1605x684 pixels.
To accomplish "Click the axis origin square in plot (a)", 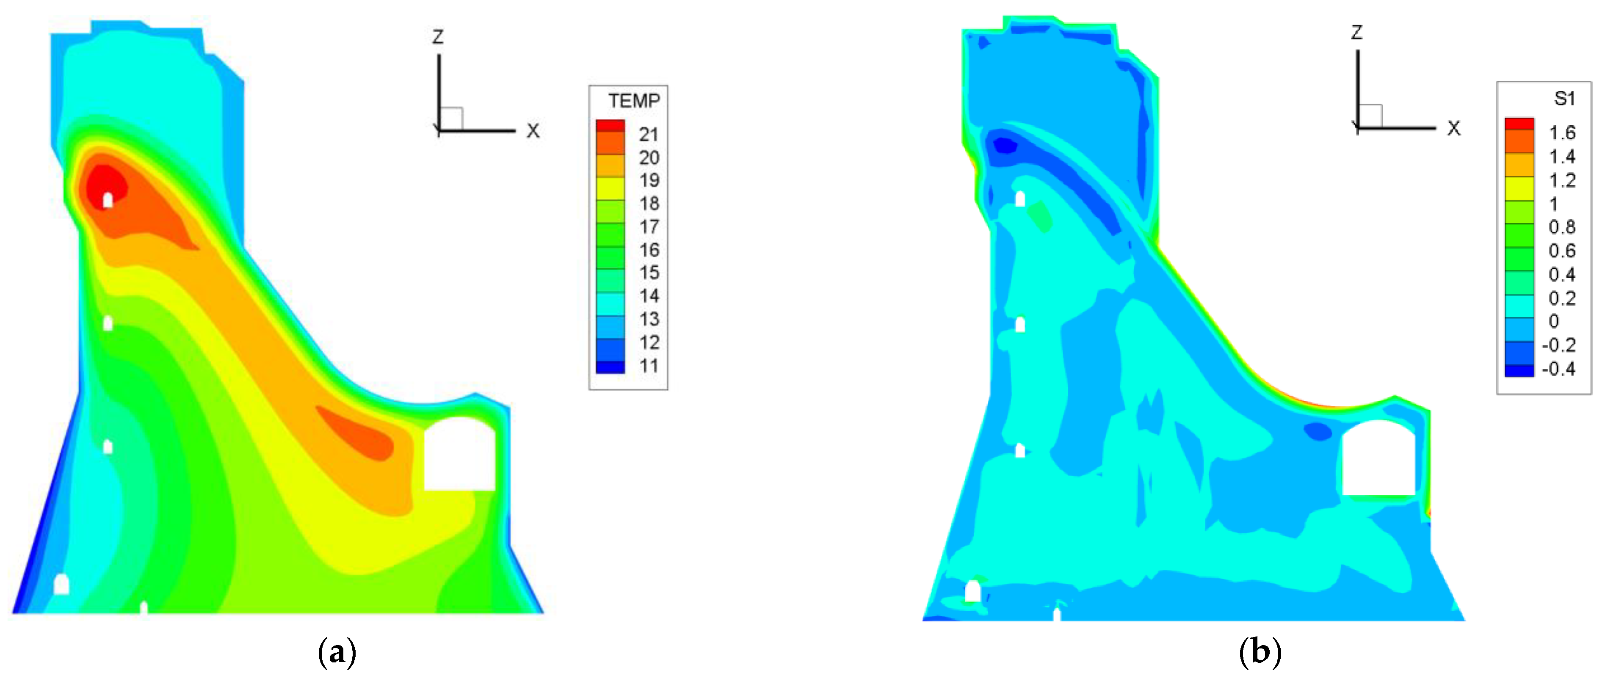I will pos(451,119).
